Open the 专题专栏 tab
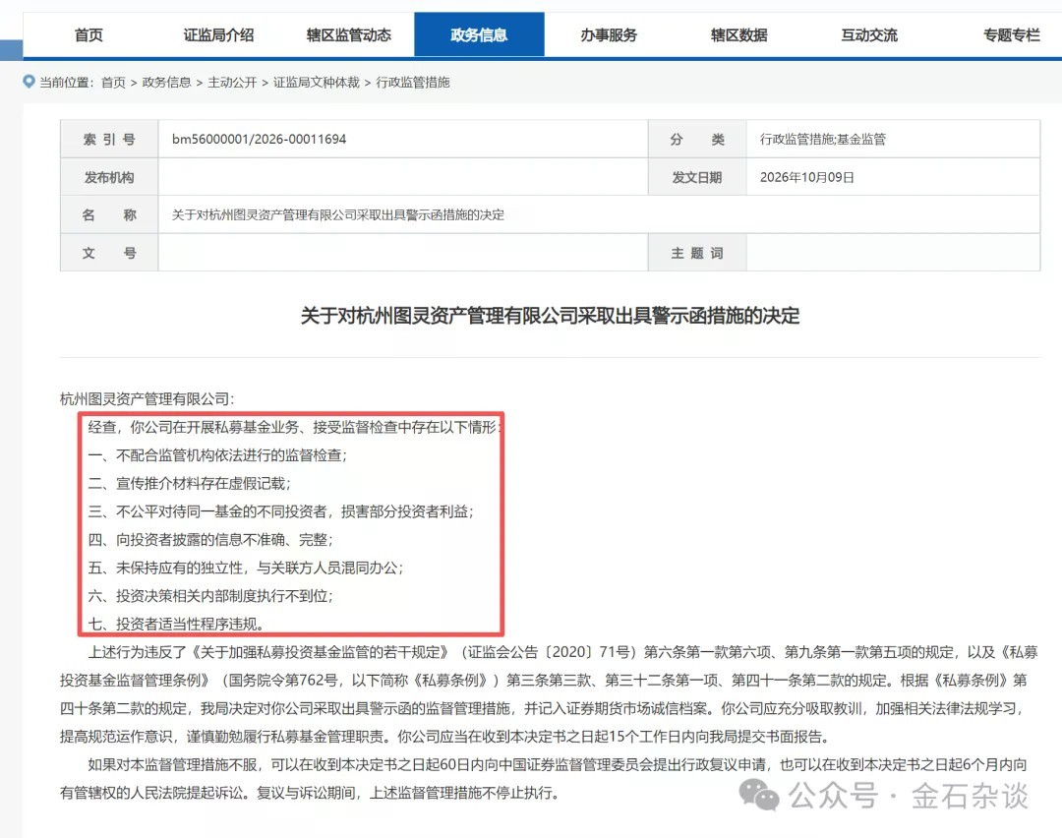The width and height of the screenshot is (1062, 838). pos(1011,35)
